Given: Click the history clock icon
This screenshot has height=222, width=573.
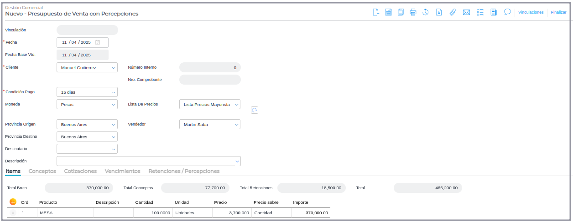Looking at the screenshot, I should pyautogui.click(x=425, y=12).
